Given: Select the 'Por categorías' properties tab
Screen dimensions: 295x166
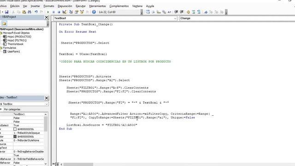Looking at the screenshot, I should (x=12, y=109).
